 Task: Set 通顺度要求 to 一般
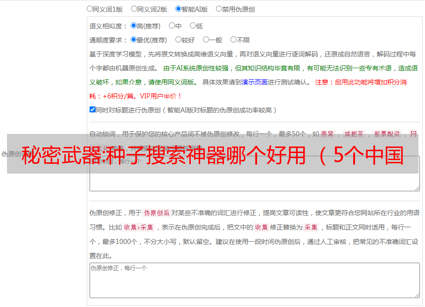pos(206,40)
